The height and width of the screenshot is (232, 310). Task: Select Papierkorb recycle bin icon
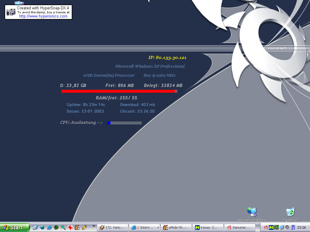pos(290,214)
